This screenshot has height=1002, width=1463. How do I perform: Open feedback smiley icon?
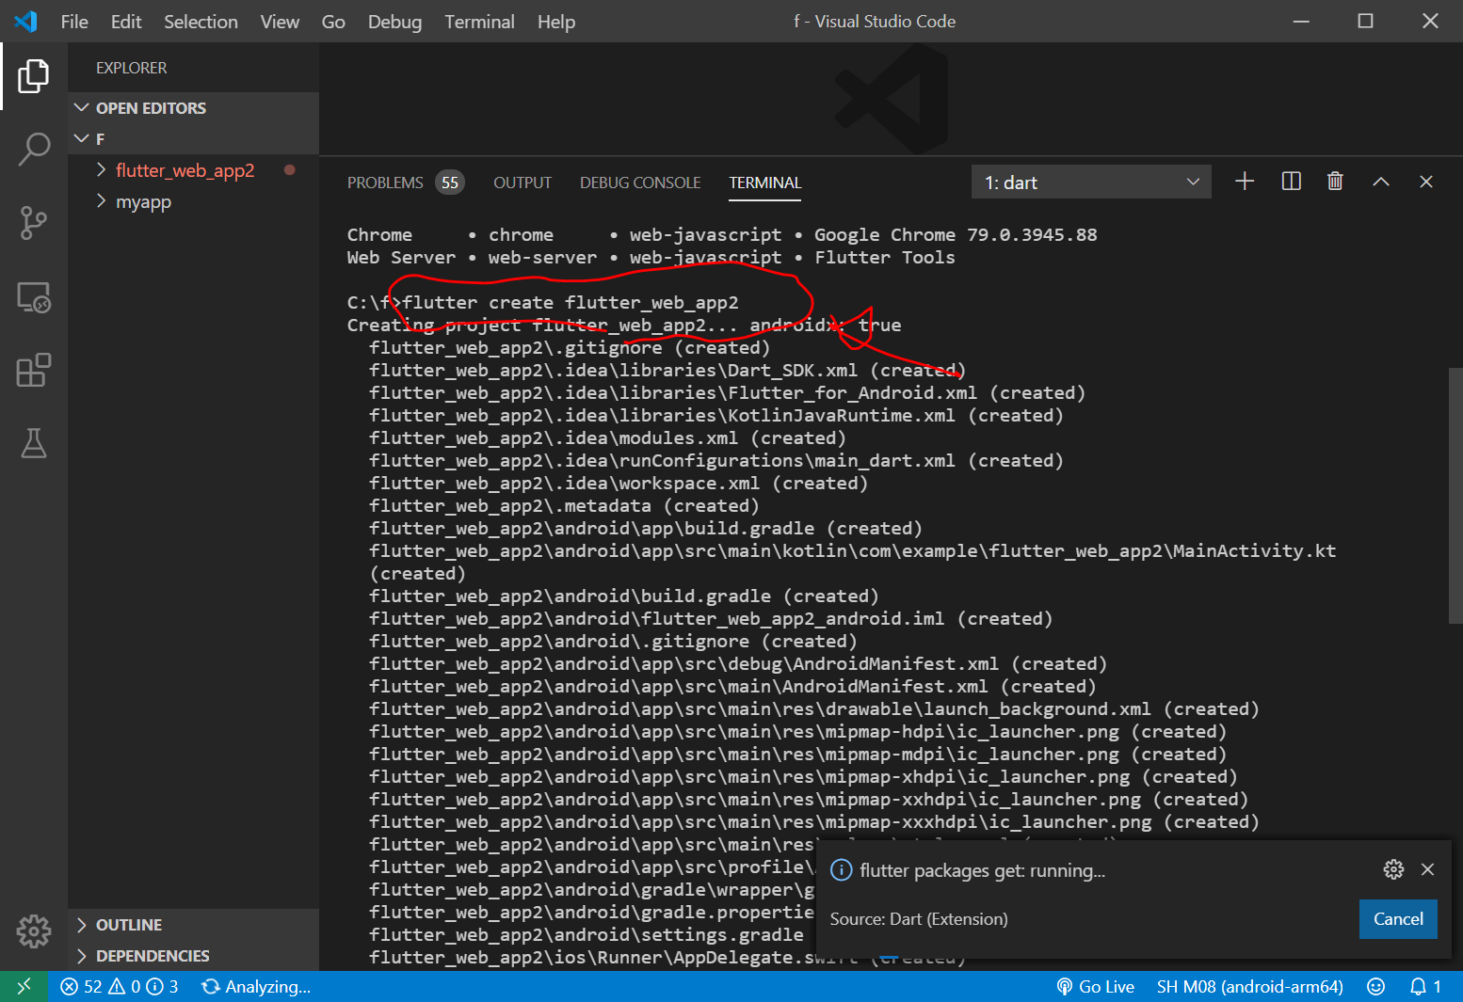coord(1376,986)
